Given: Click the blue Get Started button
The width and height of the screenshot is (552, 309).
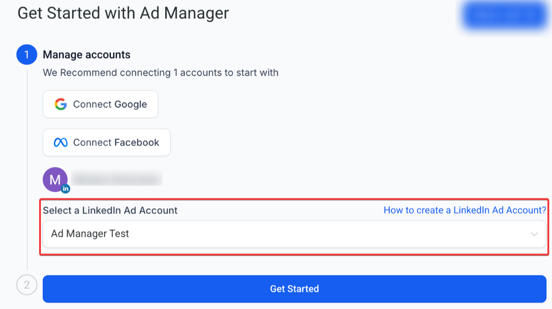Looking at the screenshot, I should (x=294, y=289).
